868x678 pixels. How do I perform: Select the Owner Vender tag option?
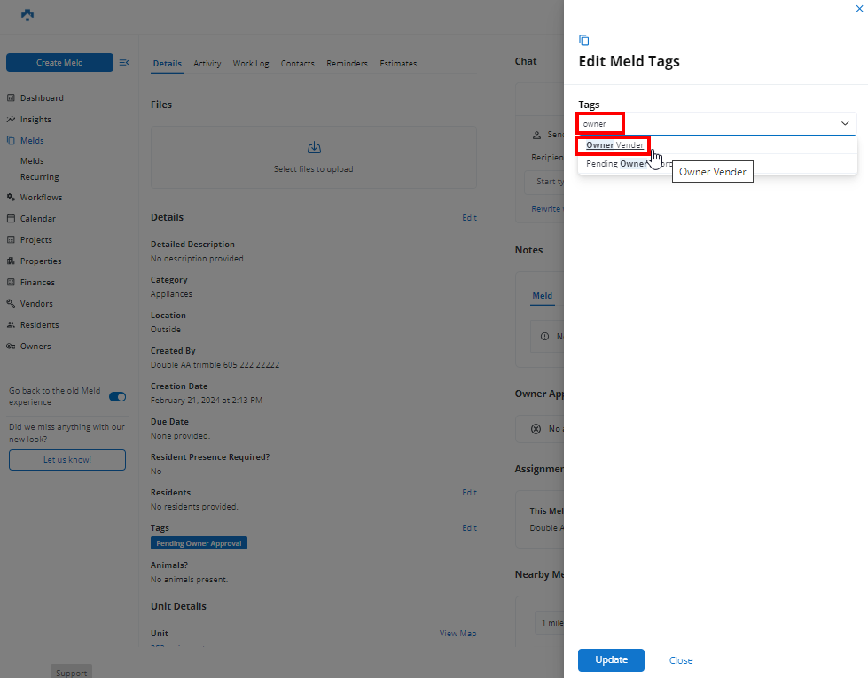pos(614,145)
